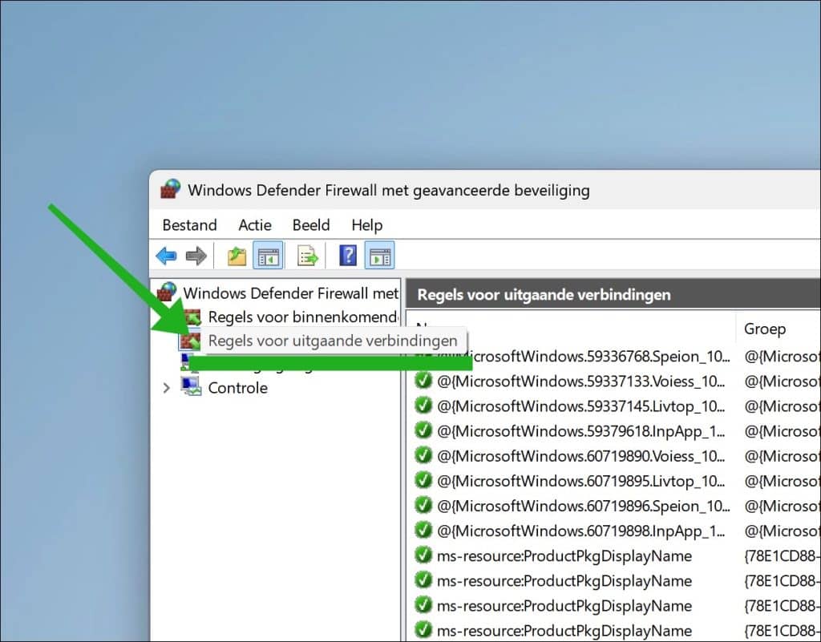Select rule MicrosoftWindows.59379618.InpApp_1
This screenshot has height=642, width=821.
click(580, 430)
